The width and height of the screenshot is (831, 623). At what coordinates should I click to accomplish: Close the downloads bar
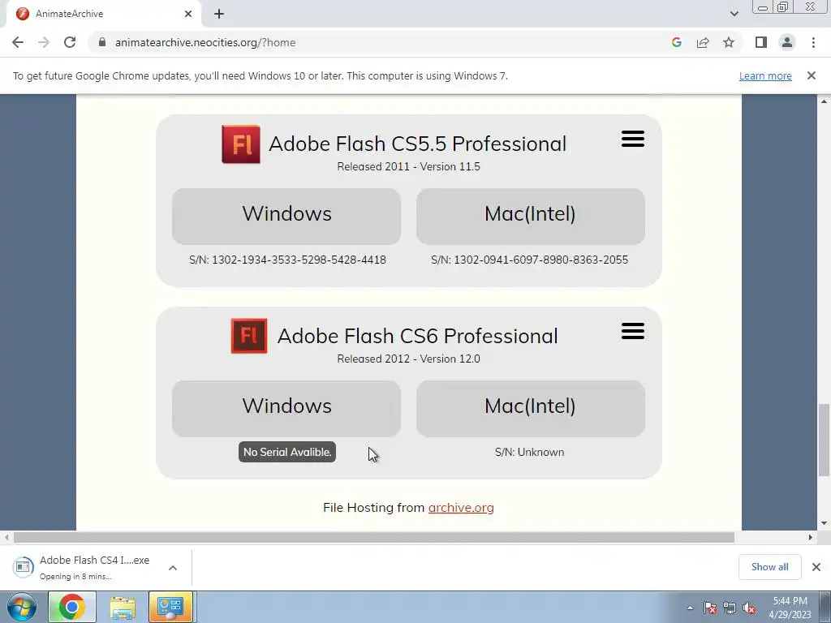click(816, 567)
